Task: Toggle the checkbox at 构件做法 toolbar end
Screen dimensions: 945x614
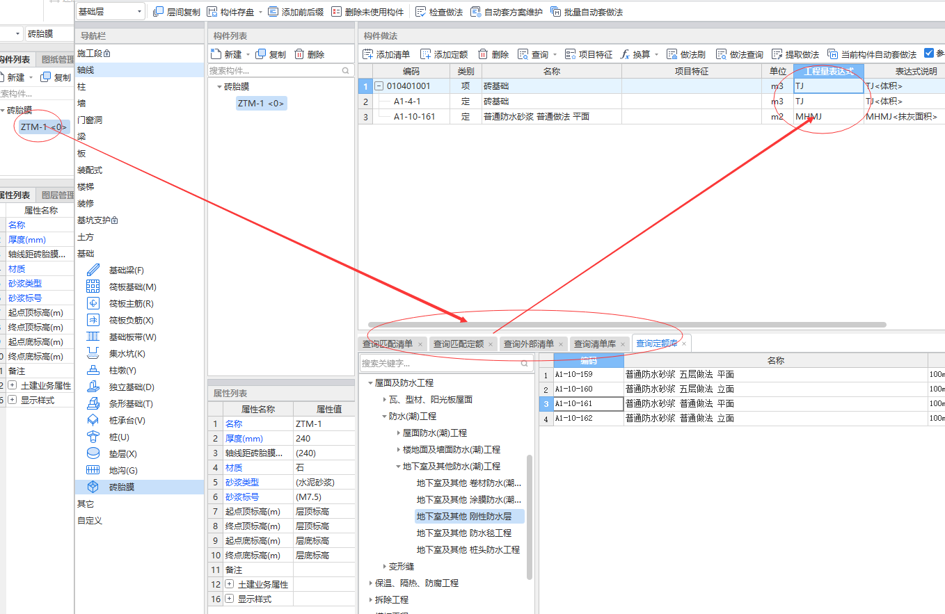Action: coord(929,54)
